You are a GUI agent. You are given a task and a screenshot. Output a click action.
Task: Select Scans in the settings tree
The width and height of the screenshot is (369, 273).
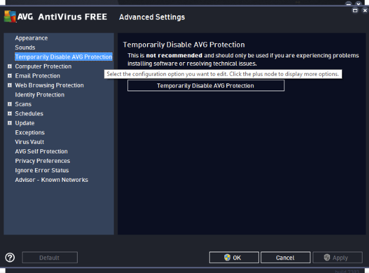pos(23,104)
